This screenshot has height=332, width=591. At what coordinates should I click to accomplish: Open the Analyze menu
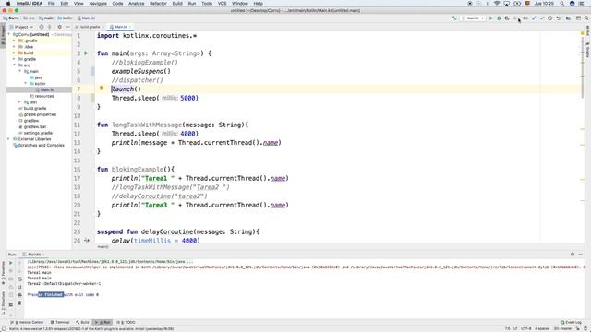coord(137,4)
